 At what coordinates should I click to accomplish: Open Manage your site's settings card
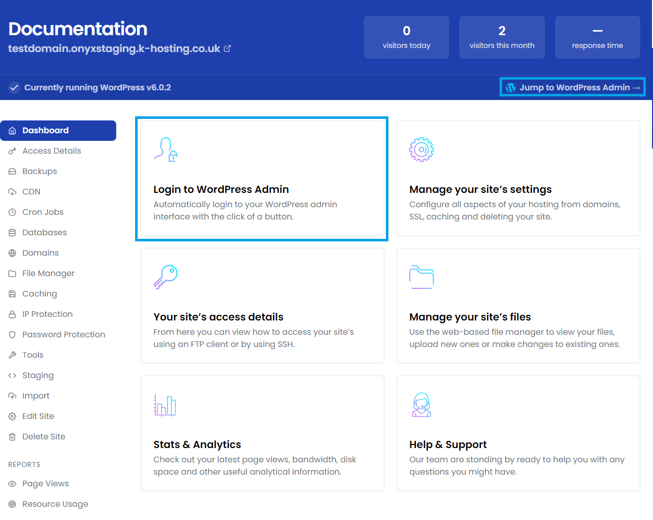(518, 178)
